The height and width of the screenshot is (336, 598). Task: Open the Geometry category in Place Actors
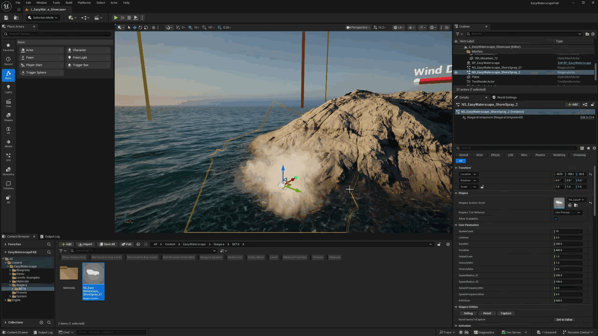[8, 171]
